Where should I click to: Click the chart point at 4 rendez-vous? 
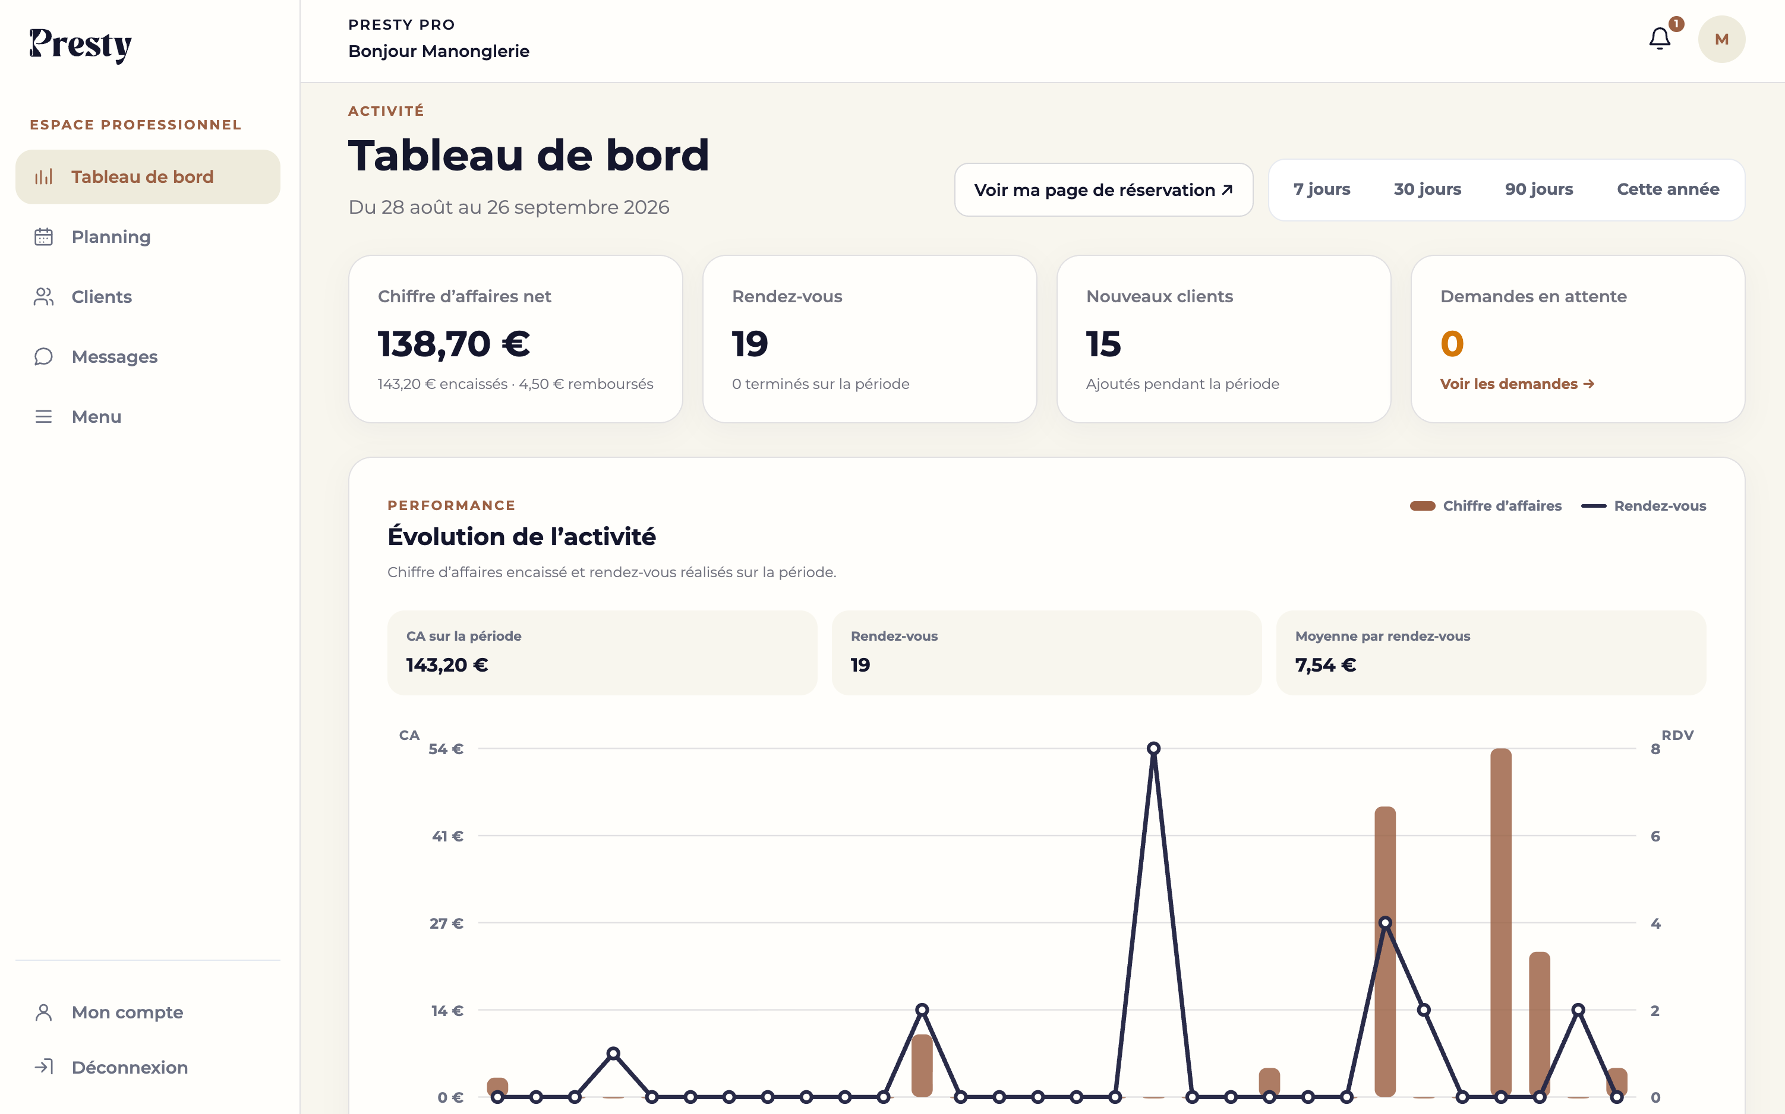tap(1385, 922)
